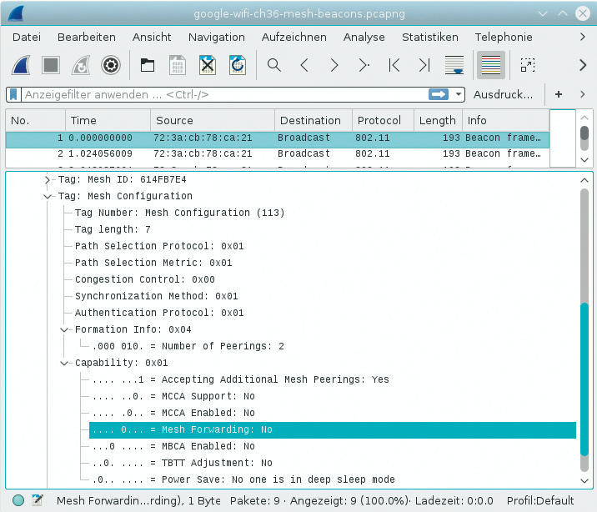The height and width of the screenshot is (512, 597).
Task: Open the Analyse menu
Action: pos(364,37)
